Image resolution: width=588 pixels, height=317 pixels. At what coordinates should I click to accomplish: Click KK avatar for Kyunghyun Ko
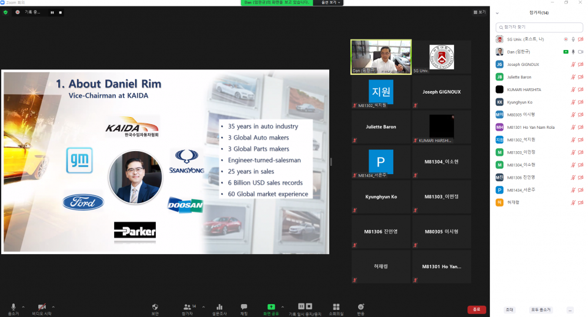click(x=499, y=102)
